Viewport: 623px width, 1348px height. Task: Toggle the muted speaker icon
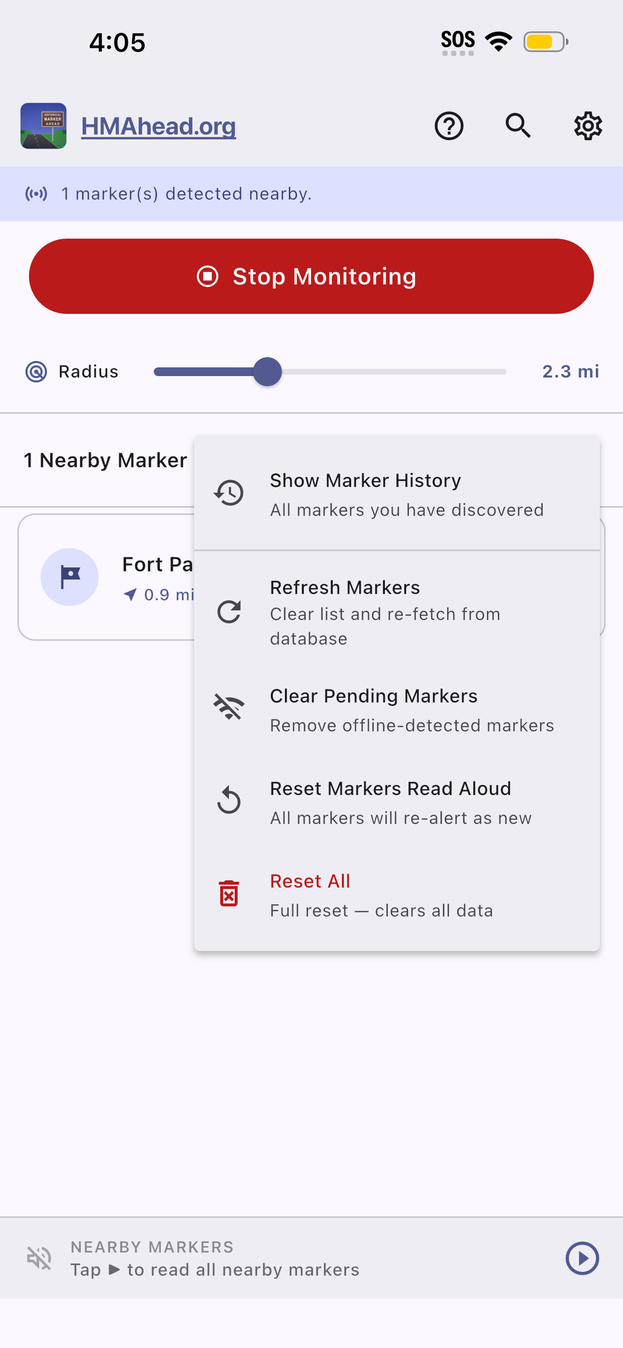[39, 1258]
